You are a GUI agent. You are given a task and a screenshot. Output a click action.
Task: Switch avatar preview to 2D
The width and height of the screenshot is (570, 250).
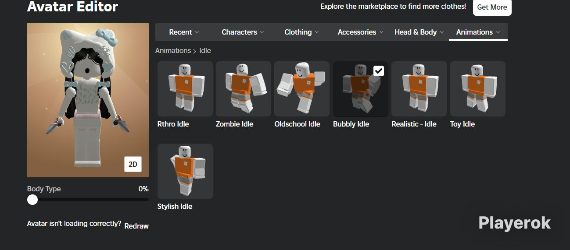(x=133, y=164)
